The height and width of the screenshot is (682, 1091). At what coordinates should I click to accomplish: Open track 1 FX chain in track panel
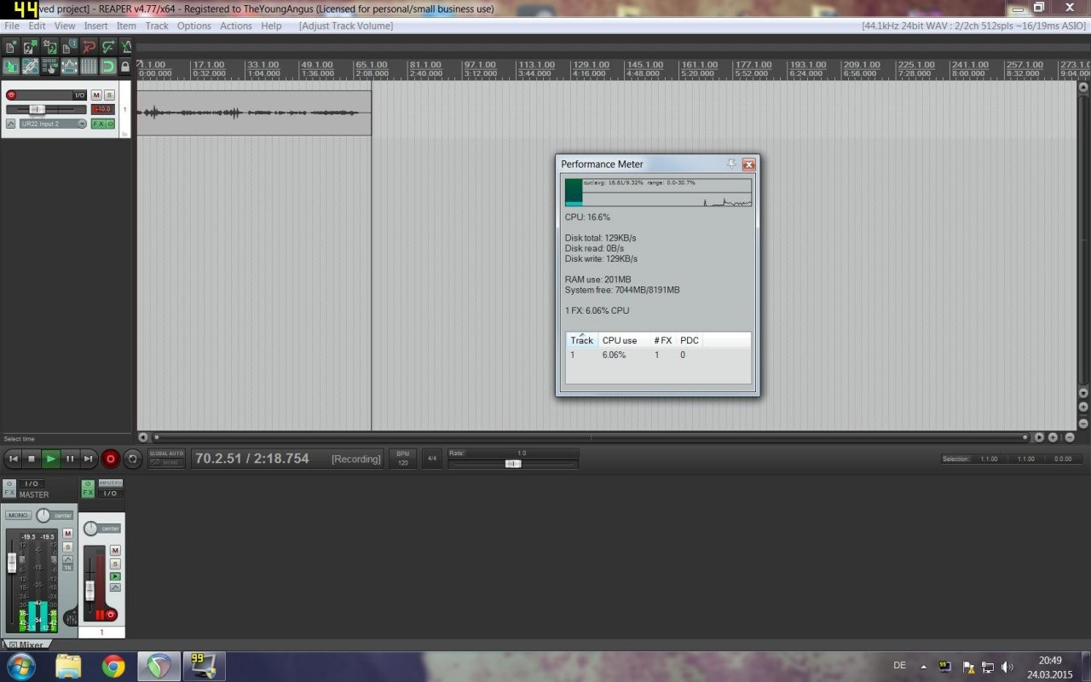[x=99, y=124]
